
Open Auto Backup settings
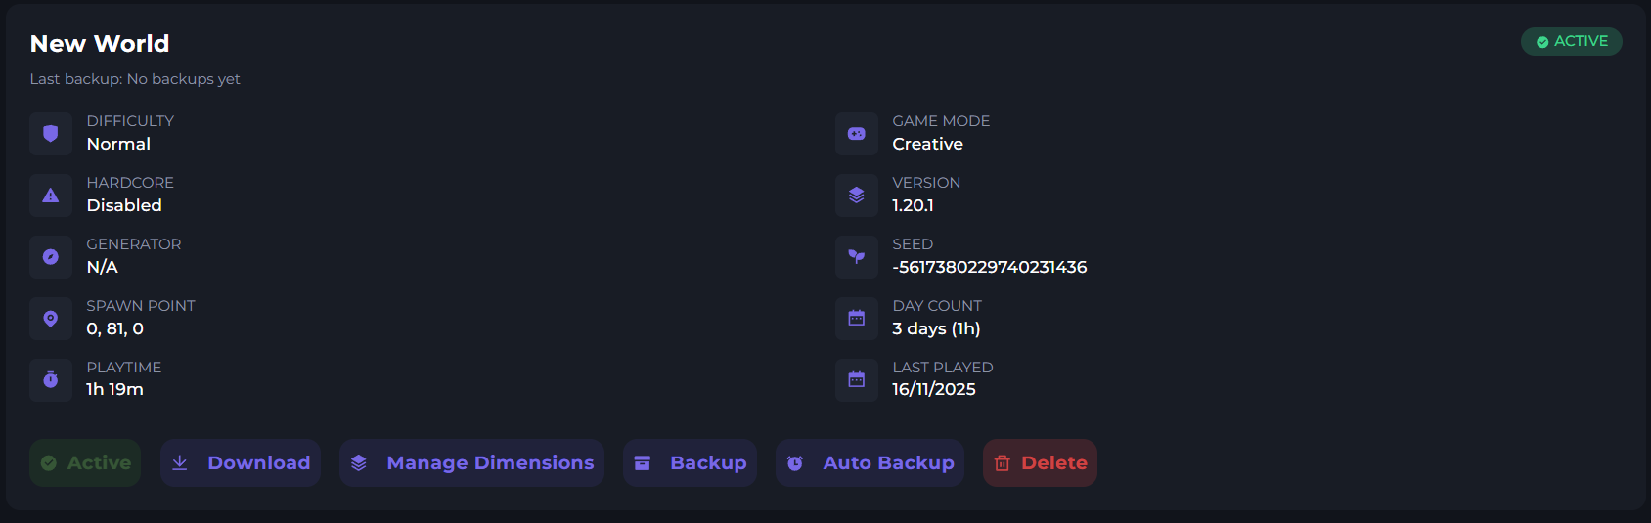coord(870,463)
